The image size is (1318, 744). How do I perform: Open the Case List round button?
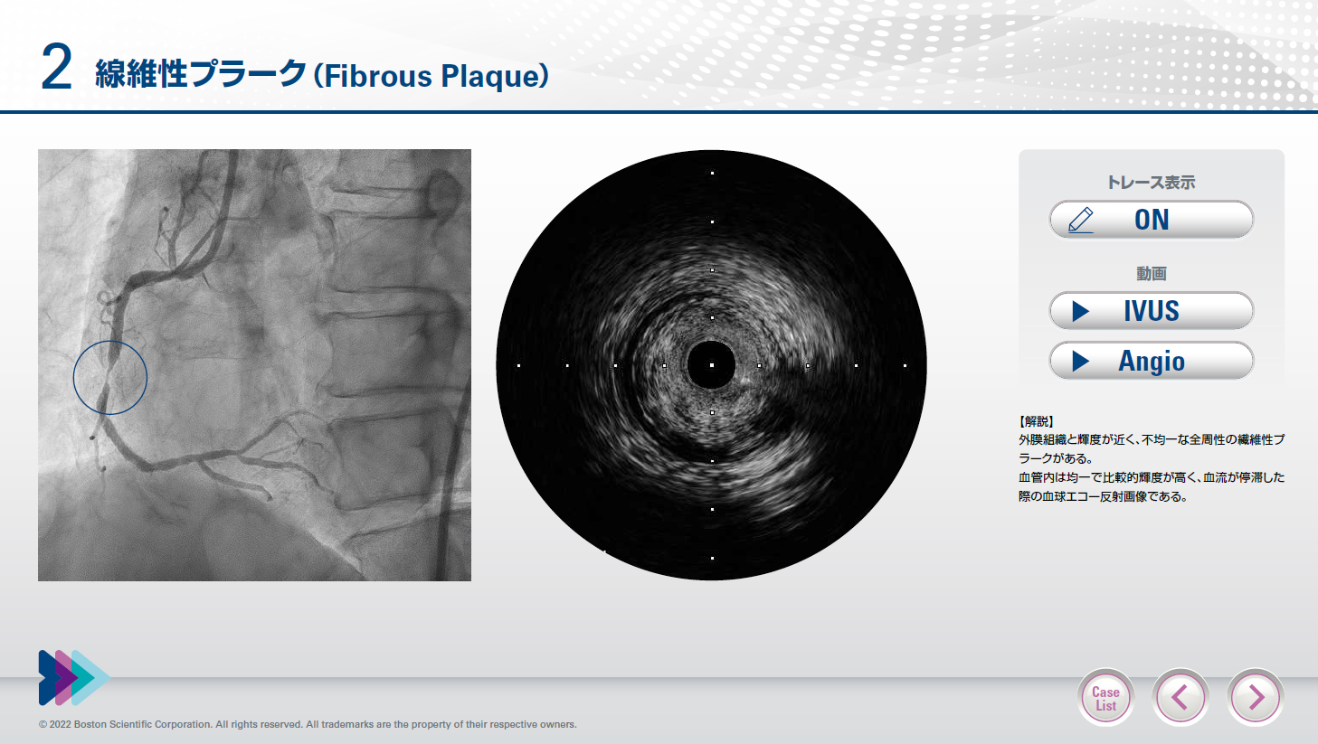coord(1105,698)
